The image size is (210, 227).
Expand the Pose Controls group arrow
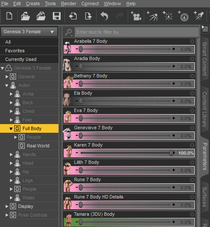pos(6,215)
